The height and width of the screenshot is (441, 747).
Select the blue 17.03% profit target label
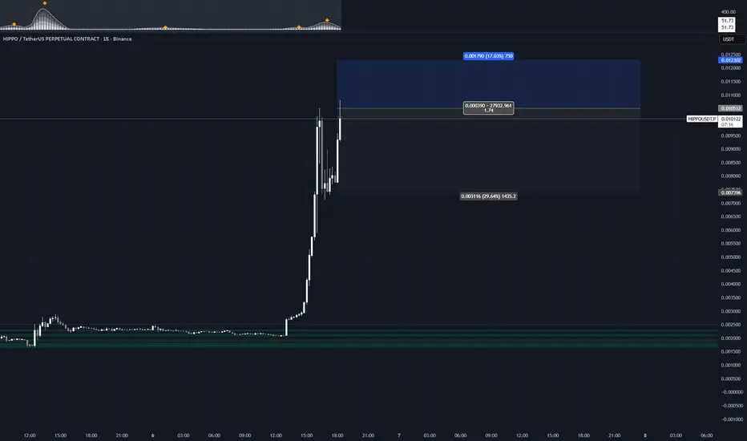point(488,56)
